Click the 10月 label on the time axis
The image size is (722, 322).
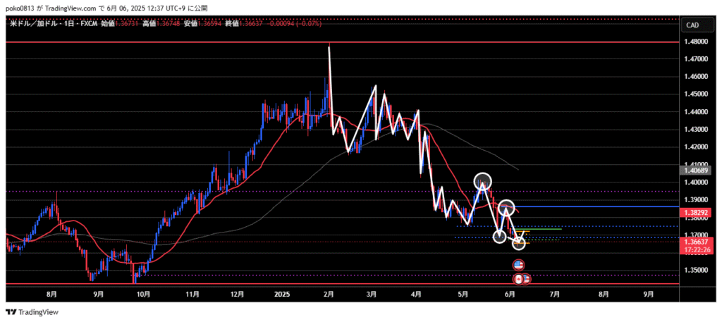click(x=143, y=293)
